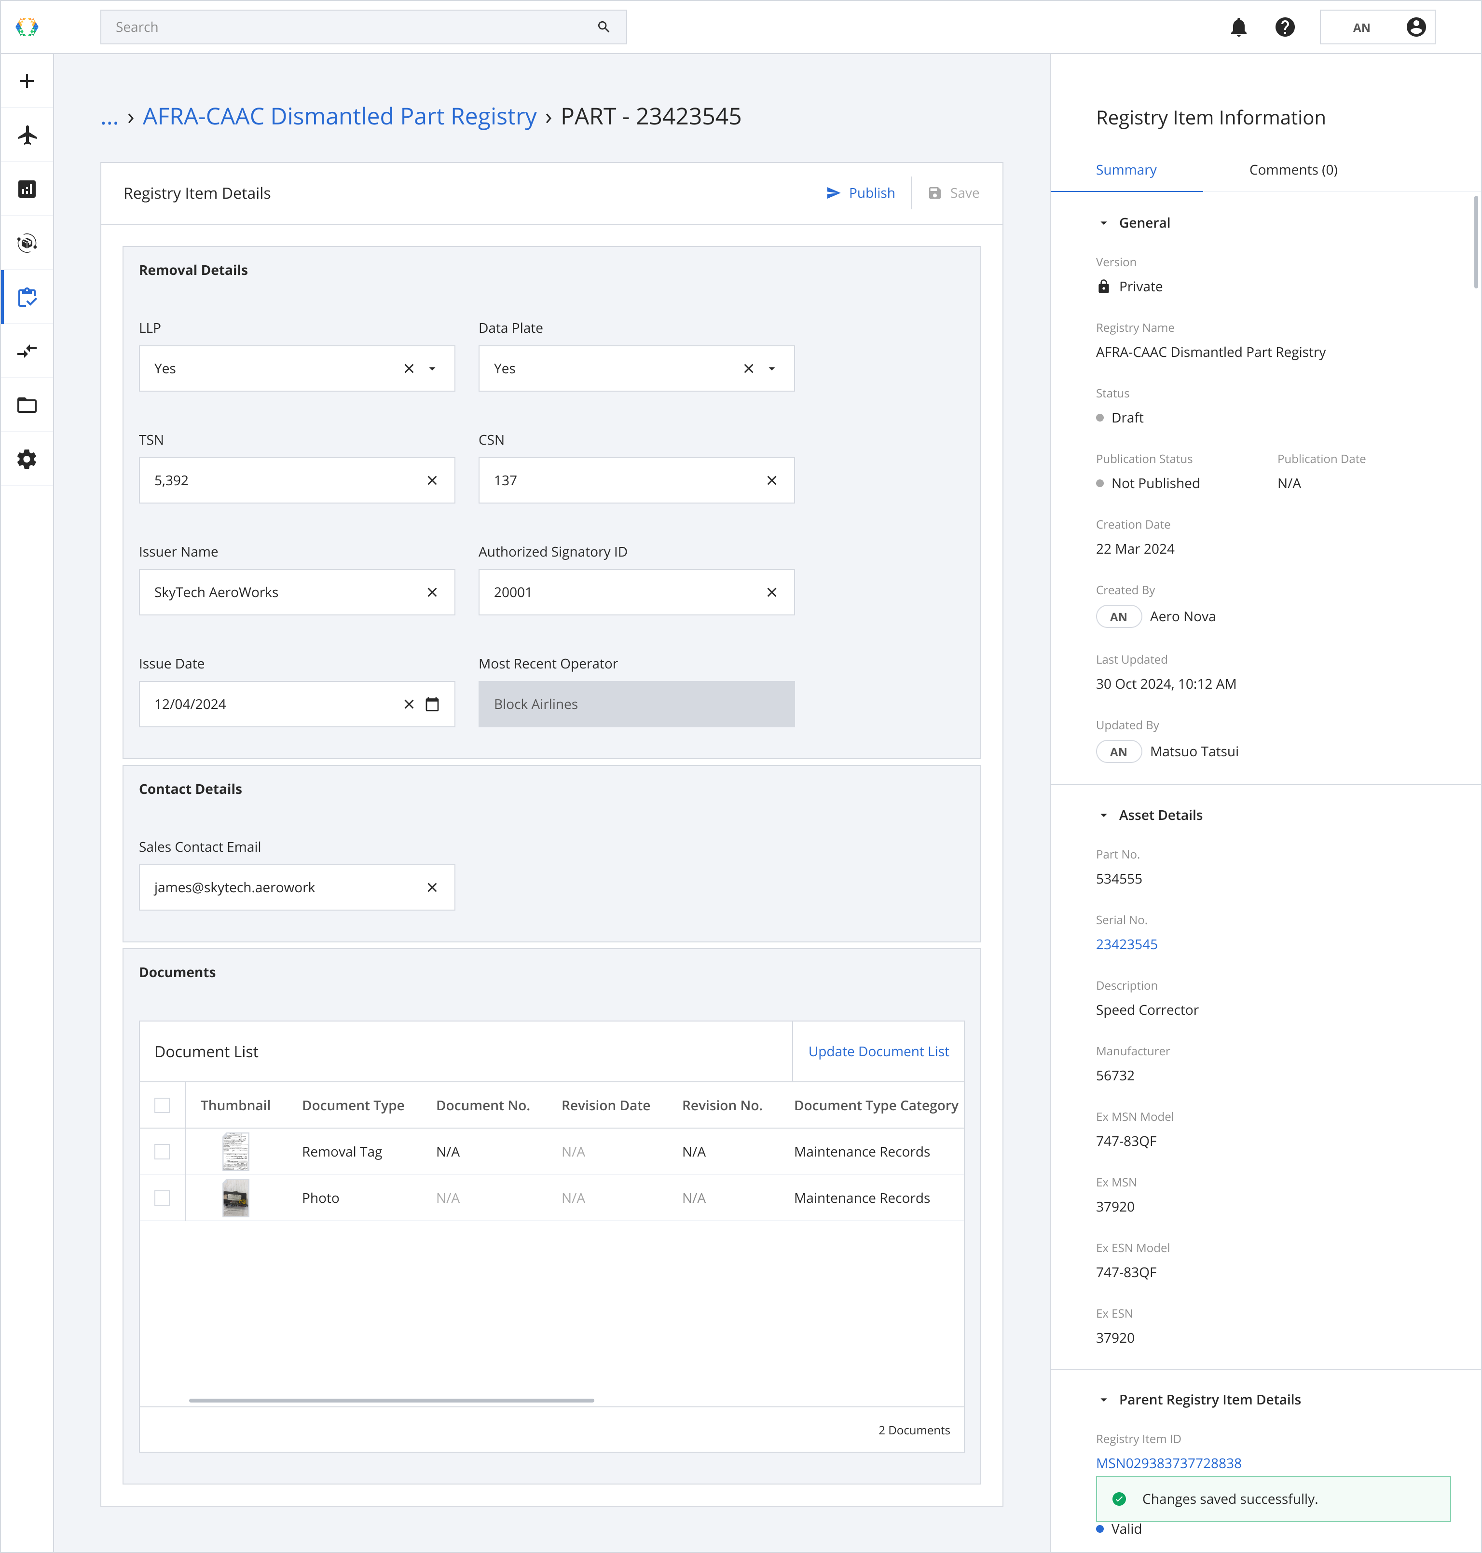The height and width of the screenshot is (1553, 1482).
Task: Click the airplane icon in sidebar
Action: click(27, 135)
